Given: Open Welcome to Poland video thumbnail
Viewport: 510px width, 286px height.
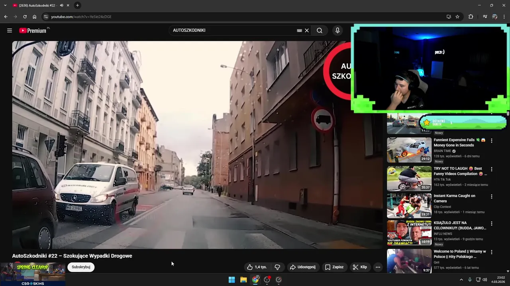Looking at the screenshot, I should coord(409,261).
